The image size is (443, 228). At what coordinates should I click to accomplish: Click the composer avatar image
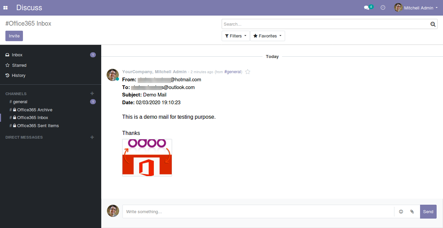click(x=113, y=211)
